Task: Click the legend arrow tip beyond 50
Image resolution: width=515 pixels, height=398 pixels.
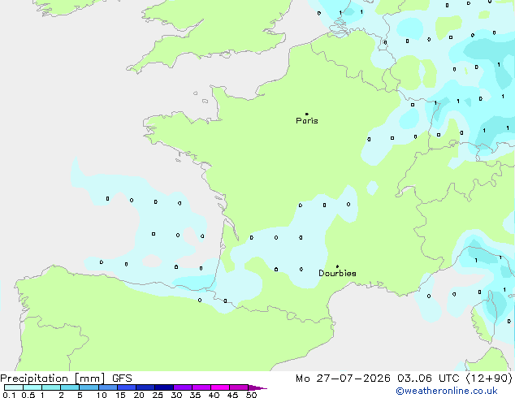Action: [x=257, y=388]
